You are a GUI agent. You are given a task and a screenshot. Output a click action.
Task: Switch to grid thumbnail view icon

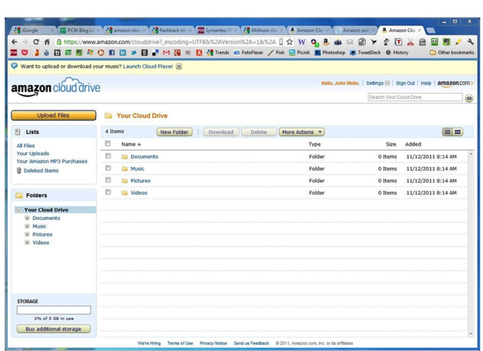point(458,132)
